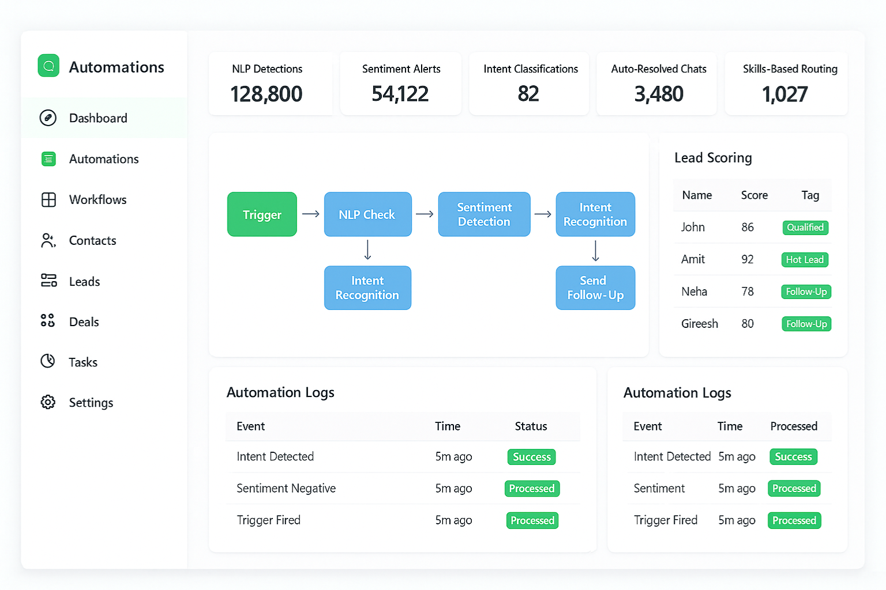Open the Sentiment Detection node
The width and height of the screenshot is (886, 590).
(x=484, y=214)
